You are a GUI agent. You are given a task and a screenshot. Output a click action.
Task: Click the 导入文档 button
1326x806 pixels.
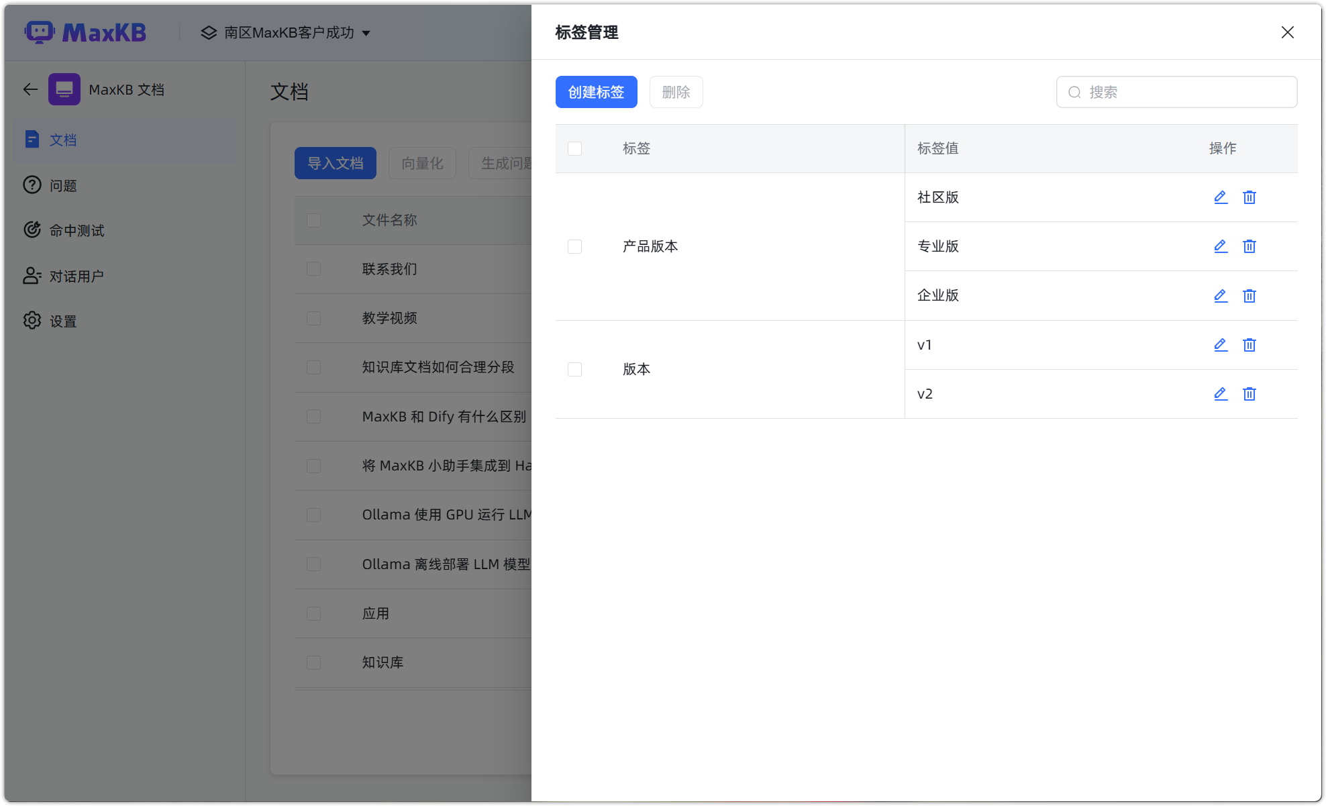(x=335, y=163)
